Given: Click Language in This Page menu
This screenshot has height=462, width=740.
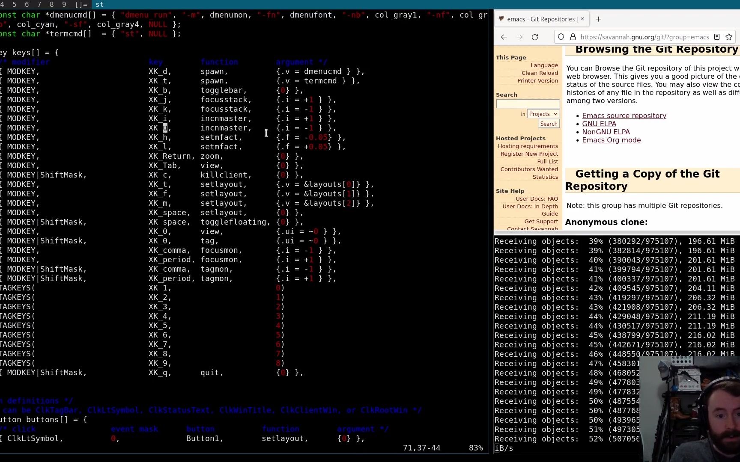Looking at the screenshot, I should 544,65.
